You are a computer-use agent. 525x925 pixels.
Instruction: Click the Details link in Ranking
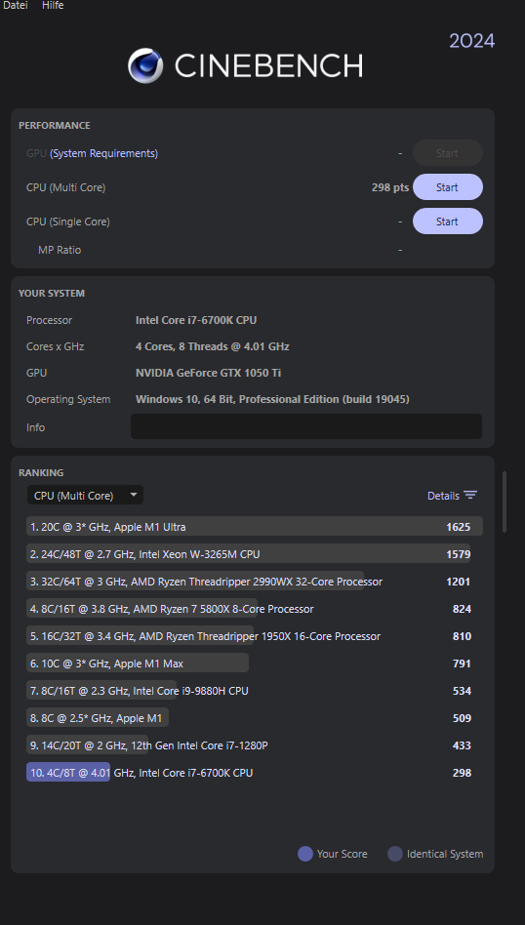443,496
